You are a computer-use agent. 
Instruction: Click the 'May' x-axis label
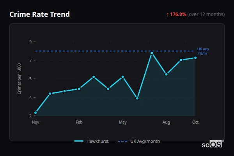(x=123, y=122)
